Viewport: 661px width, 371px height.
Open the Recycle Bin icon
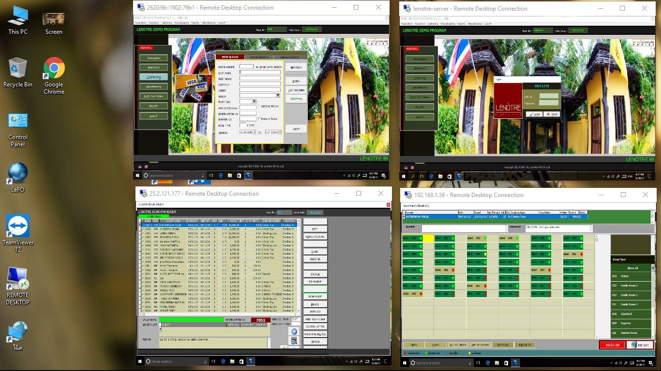[x=18, y=69]
